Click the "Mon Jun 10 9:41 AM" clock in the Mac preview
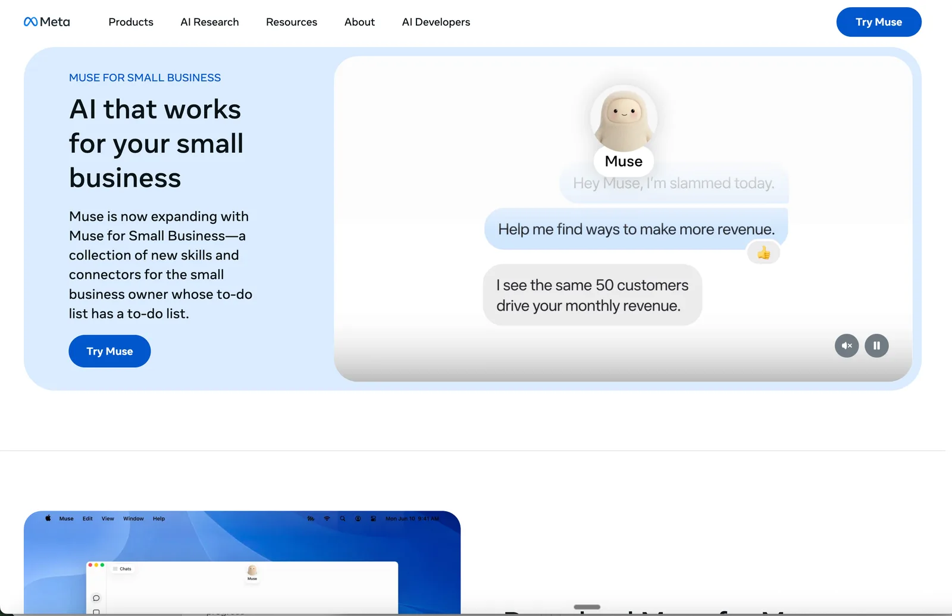This screenshot has height=616, width=952. point(412,519)
